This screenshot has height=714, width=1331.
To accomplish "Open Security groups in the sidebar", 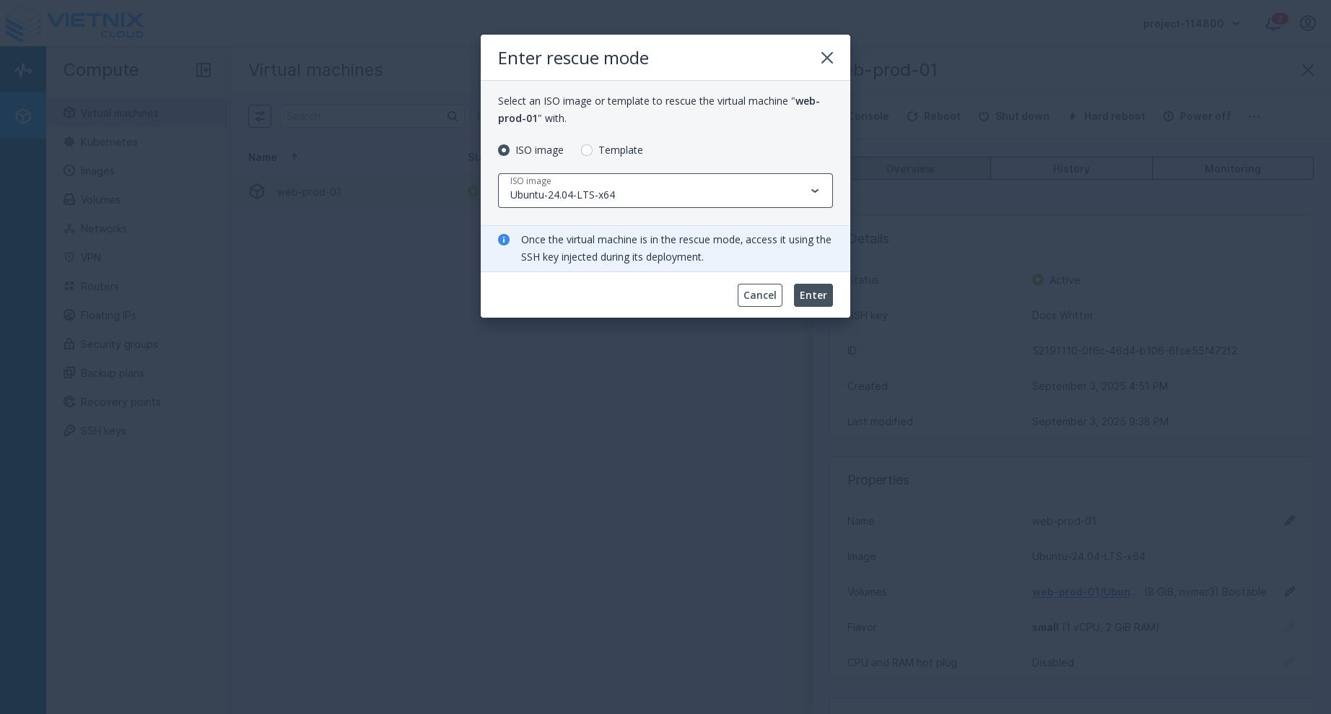I will [x=119, y=344].
